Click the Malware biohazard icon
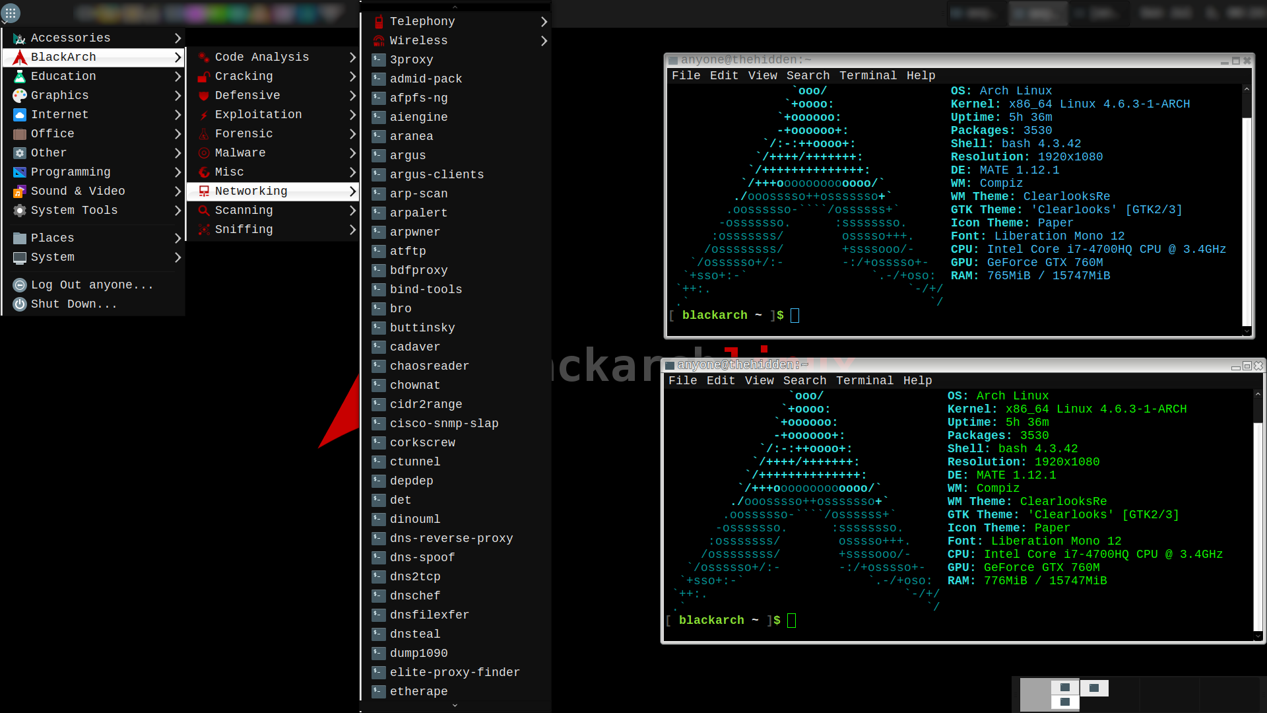This screenshot has width=1267, height=713. point(204,153)
